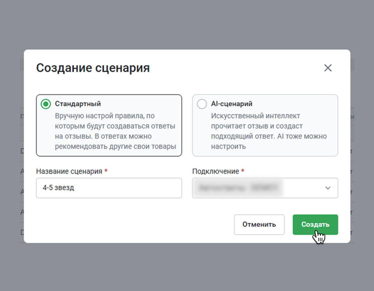Click the AI-сценарий card panel
The height and width of the screenshot is (291, 374).
point(265,125)
